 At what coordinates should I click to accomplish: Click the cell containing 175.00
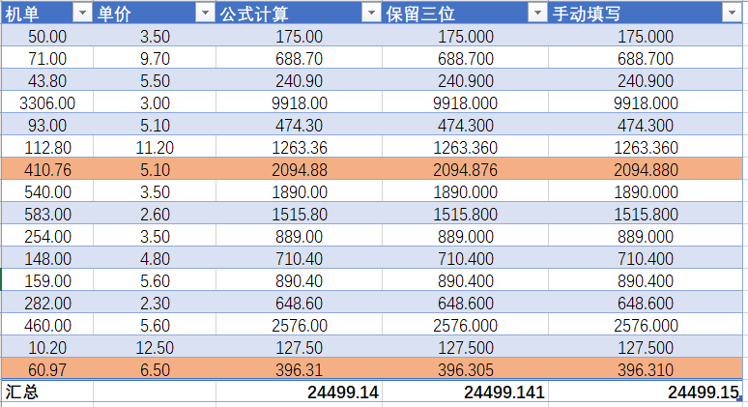coord(300,37)
